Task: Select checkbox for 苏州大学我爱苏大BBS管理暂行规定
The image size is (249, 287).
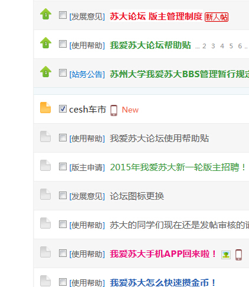Action: pos(63,73)
